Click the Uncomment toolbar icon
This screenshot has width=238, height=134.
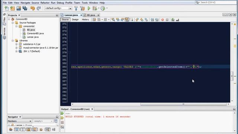pyautogui.click(x=177, y=20)
